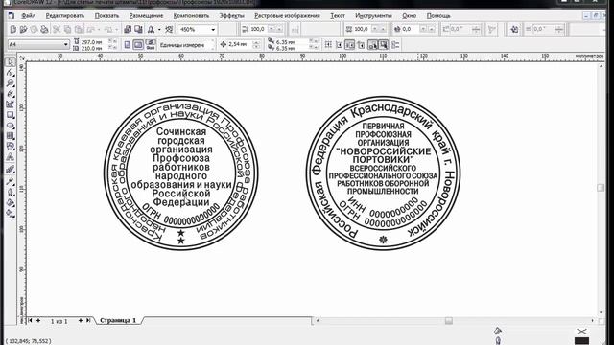
Task: Open the Инструменты menu
Action: (x=373, y=16)
